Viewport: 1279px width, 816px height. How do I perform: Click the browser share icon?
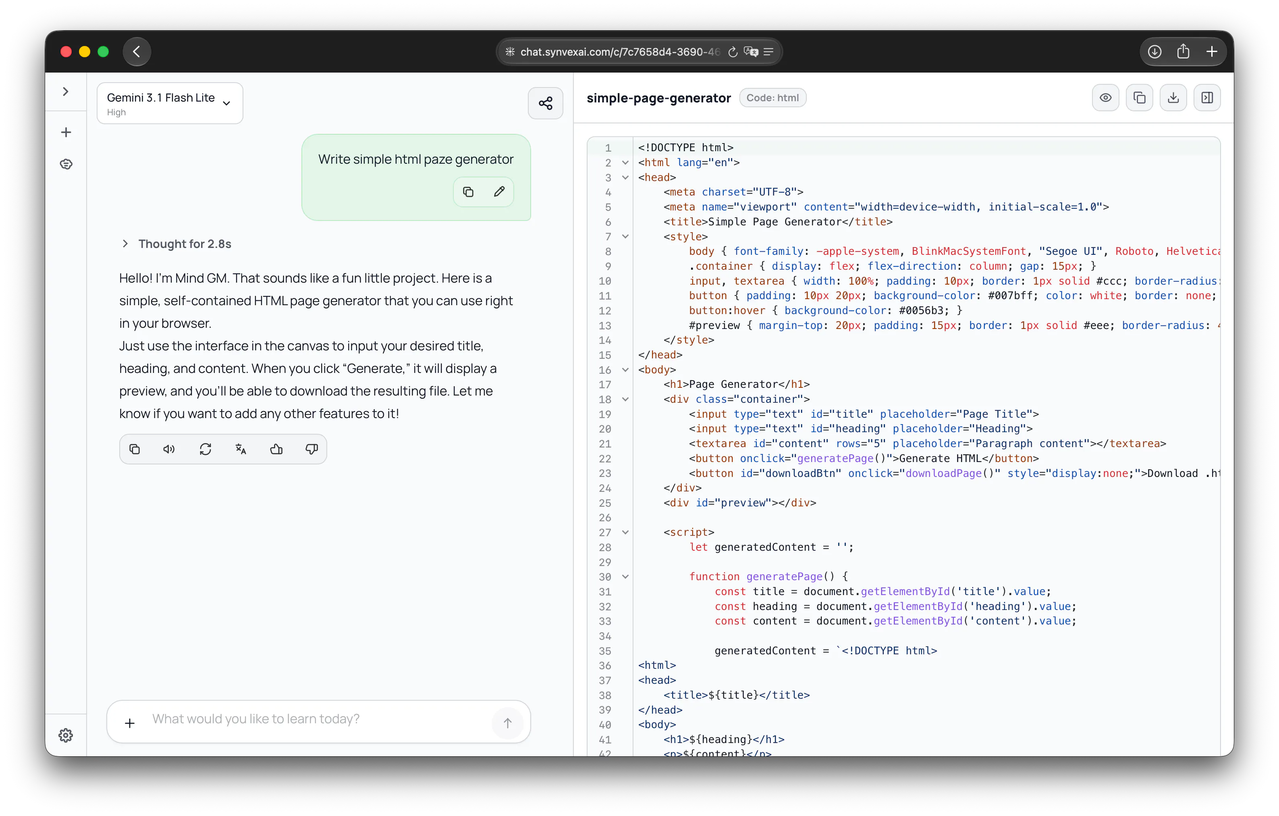click(x=1183, y=52)
